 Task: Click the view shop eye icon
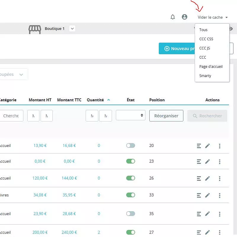(231, 28)
